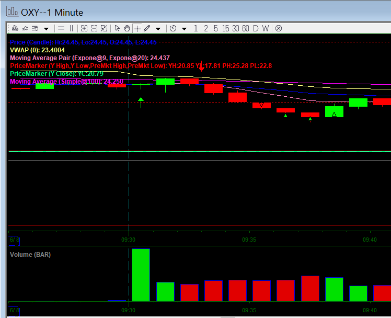Switch to the 5 minute timeframe
This screenshot has width=391, height=318.
(216, 28)
